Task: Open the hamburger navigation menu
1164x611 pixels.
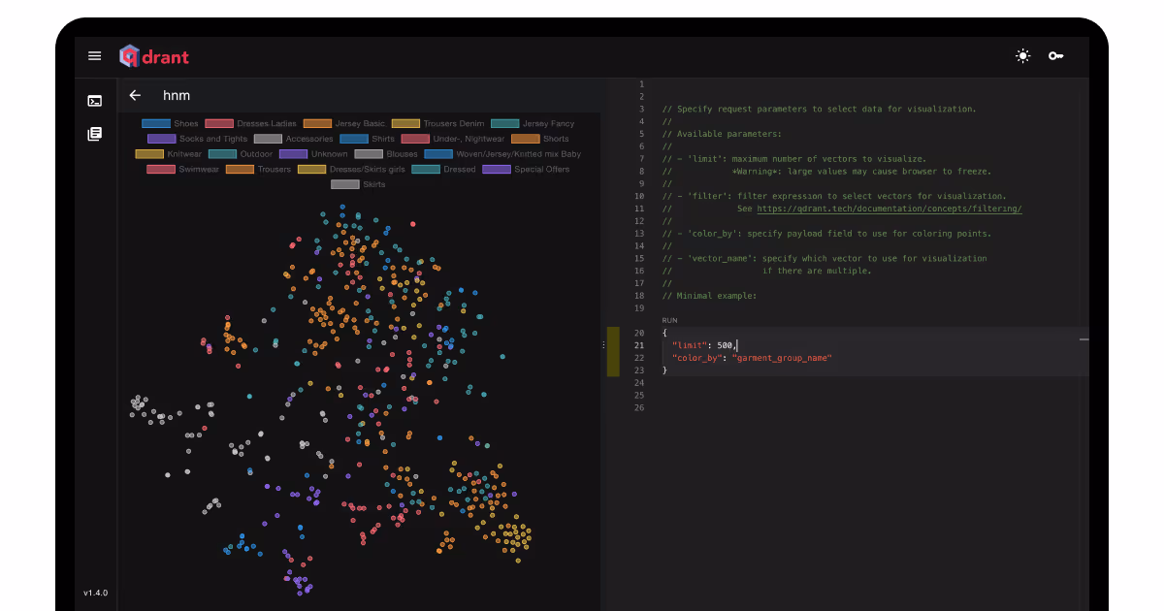Action: [94, 56]
